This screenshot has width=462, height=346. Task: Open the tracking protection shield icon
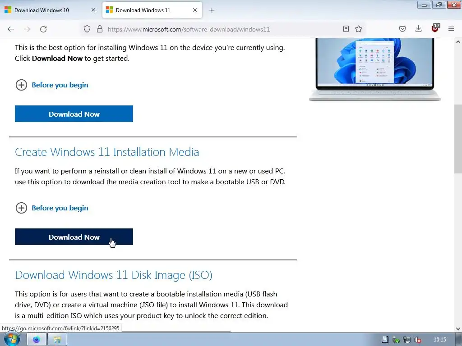87,29
